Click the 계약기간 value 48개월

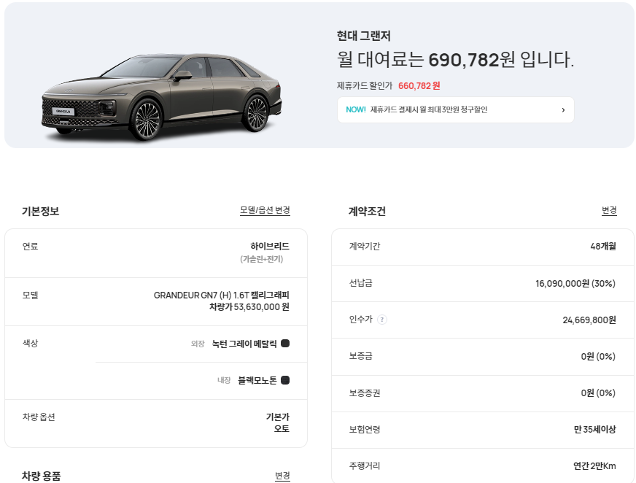[x=597, y=247]
